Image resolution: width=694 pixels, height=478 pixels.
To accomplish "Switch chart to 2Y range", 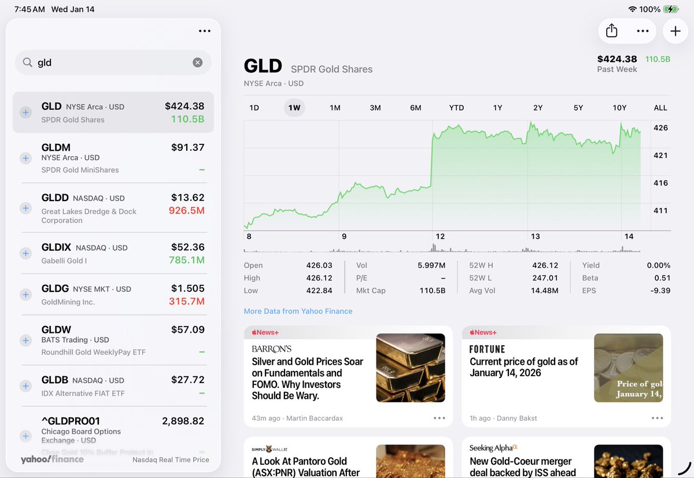I will [x=538, y=108].
